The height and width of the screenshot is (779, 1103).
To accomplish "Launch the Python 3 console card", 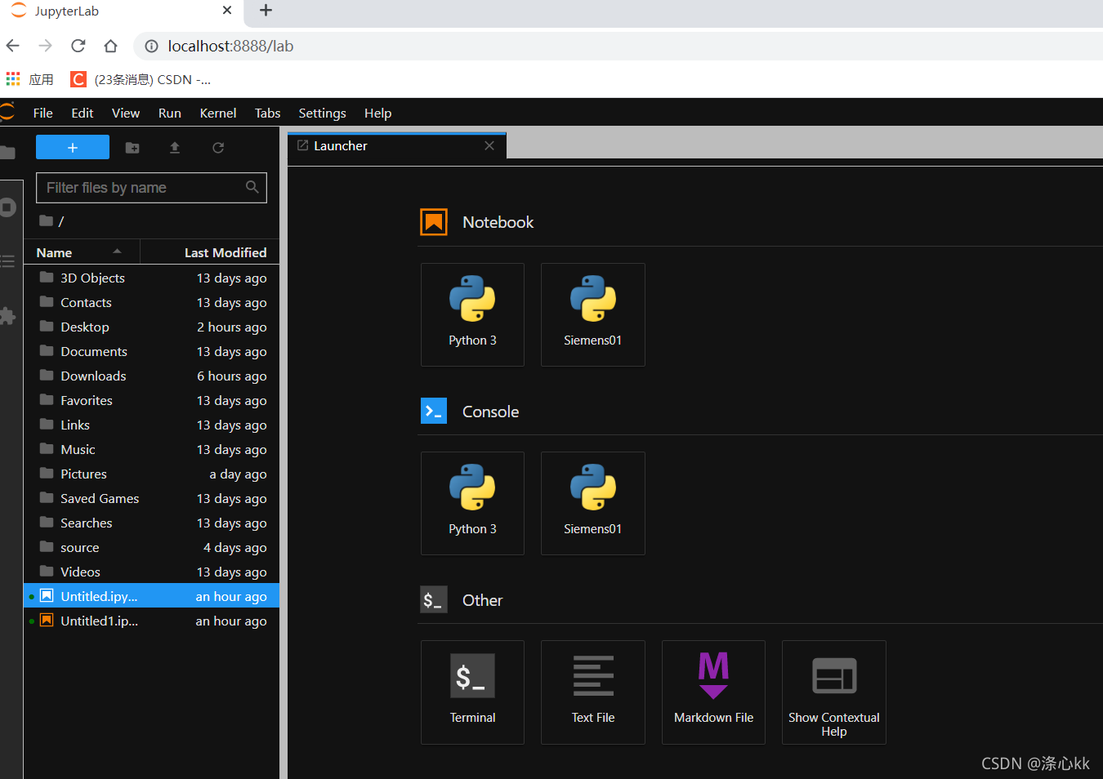I will tap(472, 503).
